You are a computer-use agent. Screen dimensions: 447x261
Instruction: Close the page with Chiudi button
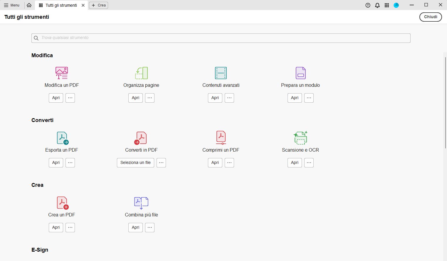tap(431, 17)
